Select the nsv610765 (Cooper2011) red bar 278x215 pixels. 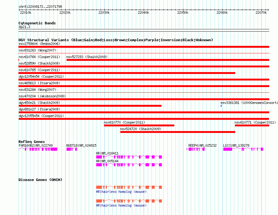(127, 73)
